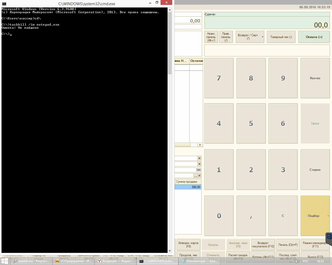Click empty input field under panel buttons
This screenshot has width=332, height=265.
(x=267, y=50)
